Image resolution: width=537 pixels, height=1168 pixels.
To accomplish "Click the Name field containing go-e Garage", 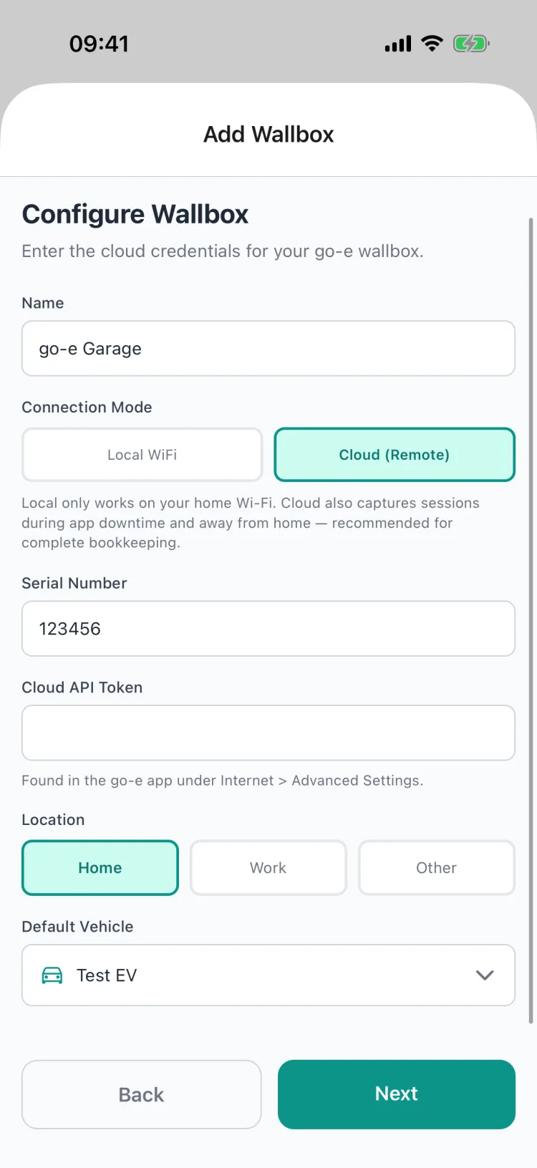I will [x=268, y=349].
